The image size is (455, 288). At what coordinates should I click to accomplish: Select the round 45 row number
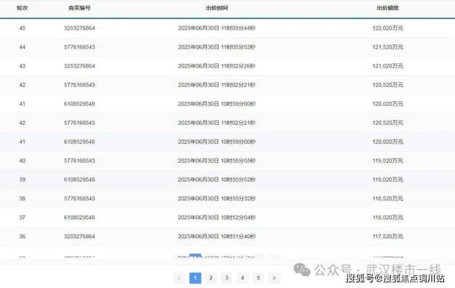[x=22, y=28]
